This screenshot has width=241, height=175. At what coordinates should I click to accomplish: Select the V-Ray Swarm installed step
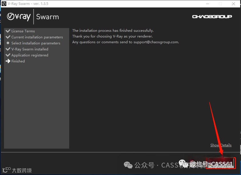(30, 49)
